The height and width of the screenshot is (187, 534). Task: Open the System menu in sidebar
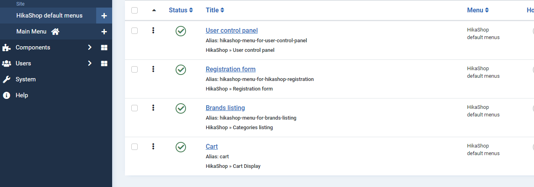[26, 79]
